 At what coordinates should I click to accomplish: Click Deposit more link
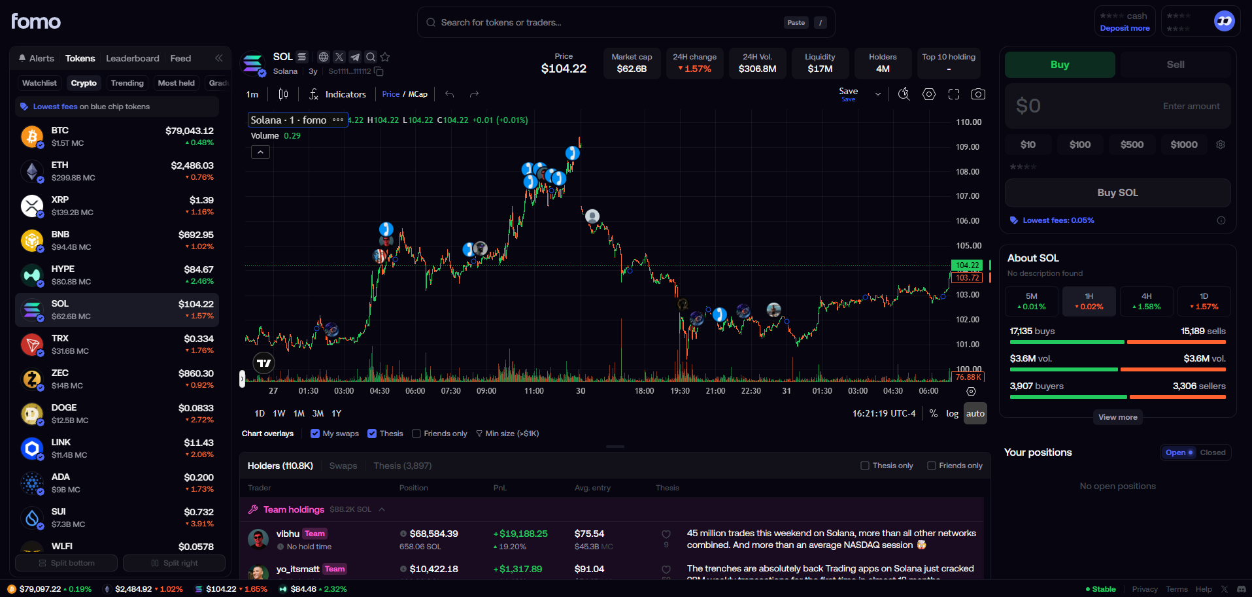tap(1125, 28)
